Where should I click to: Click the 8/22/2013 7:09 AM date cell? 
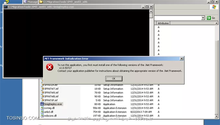[141, 112]
